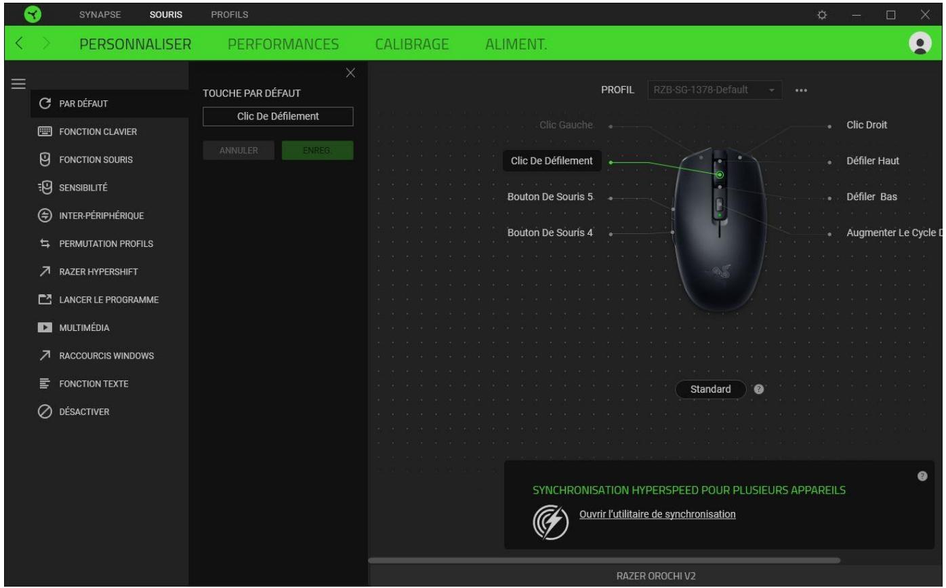Viewport: 946px width, 588px height.
Task: Select Multimédia play icon
Action: (x=45, y=328)
